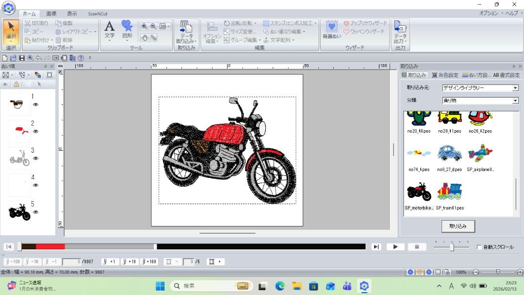
Task: Expand the 分類 category dropdown
Action: [515, 101]
